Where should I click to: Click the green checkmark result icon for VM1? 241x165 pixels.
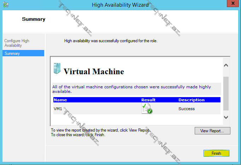(147, 108)
